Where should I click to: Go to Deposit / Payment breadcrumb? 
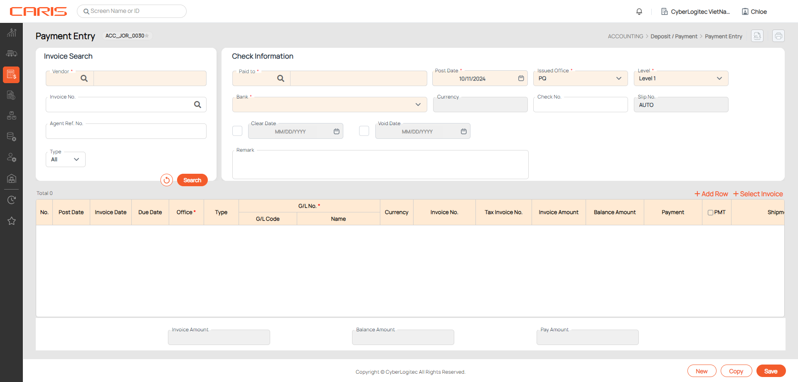[x=674, y=37]
